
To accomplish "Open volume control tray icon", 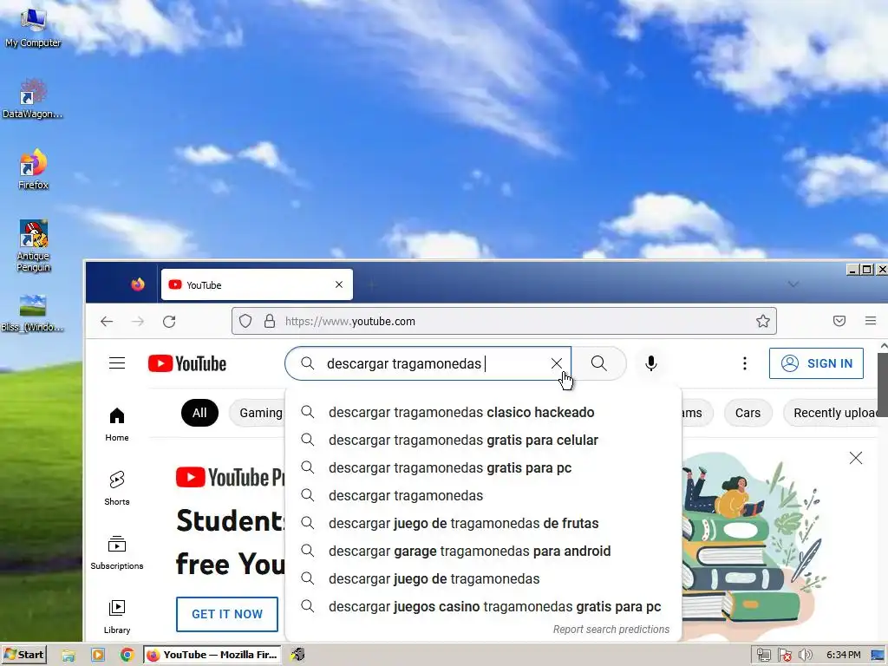I will point(805,656).
